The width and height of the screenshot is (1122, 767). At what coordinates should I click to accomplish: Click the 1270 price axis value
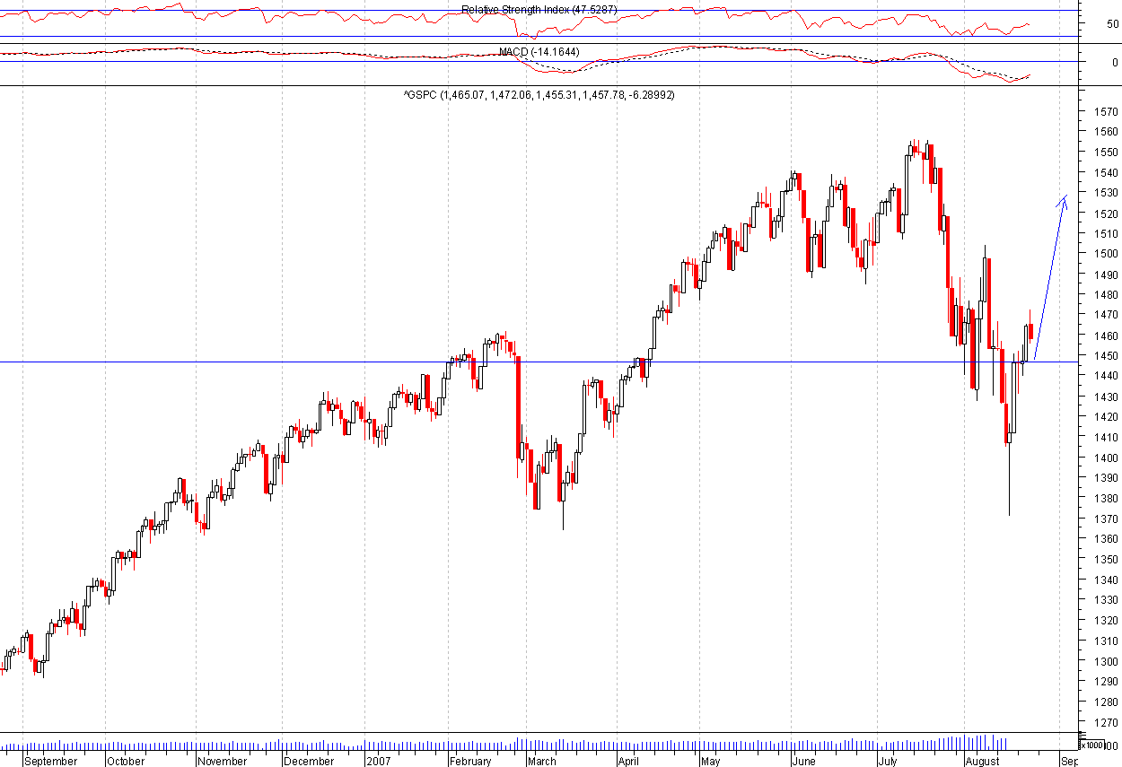pyautogui.click(x=1105, y=722)
